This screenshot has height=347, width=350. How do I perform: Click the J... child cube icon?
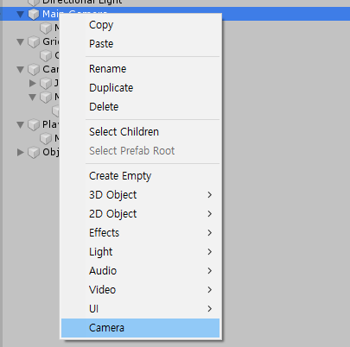[x=46, y=84]
